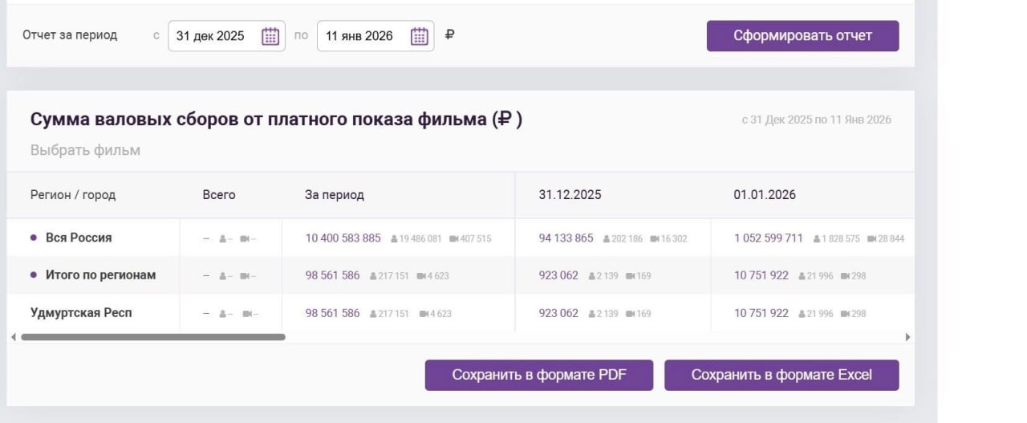Open the start date calendar icon

pos(270,36)
